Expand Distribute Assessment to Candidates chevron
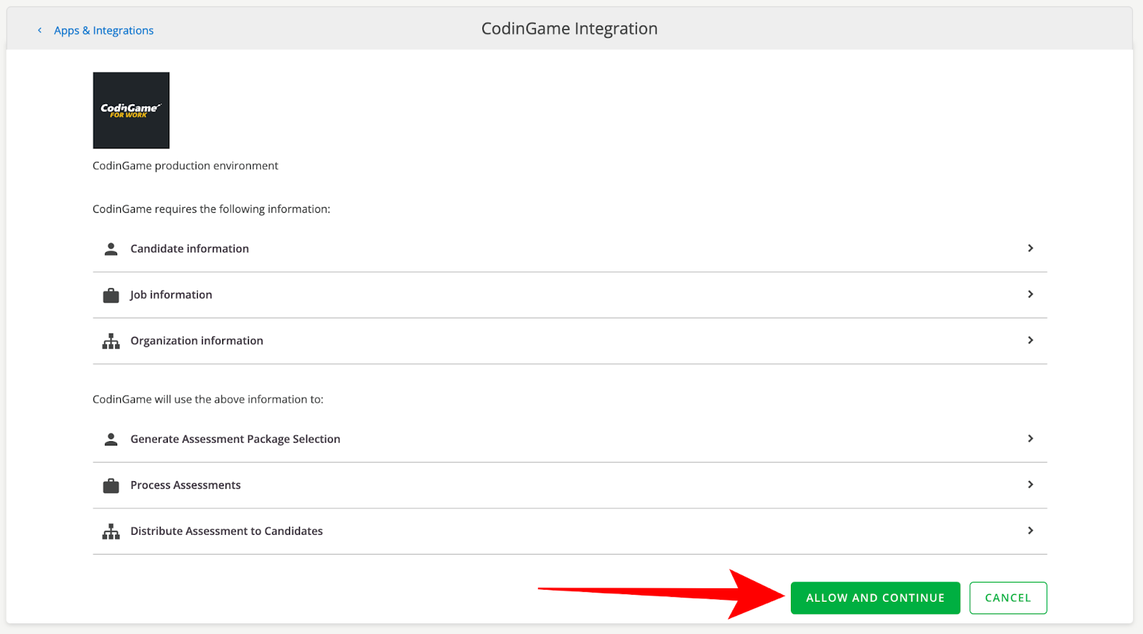This screenshot has width=1143, height=634. click(1030, 530)
